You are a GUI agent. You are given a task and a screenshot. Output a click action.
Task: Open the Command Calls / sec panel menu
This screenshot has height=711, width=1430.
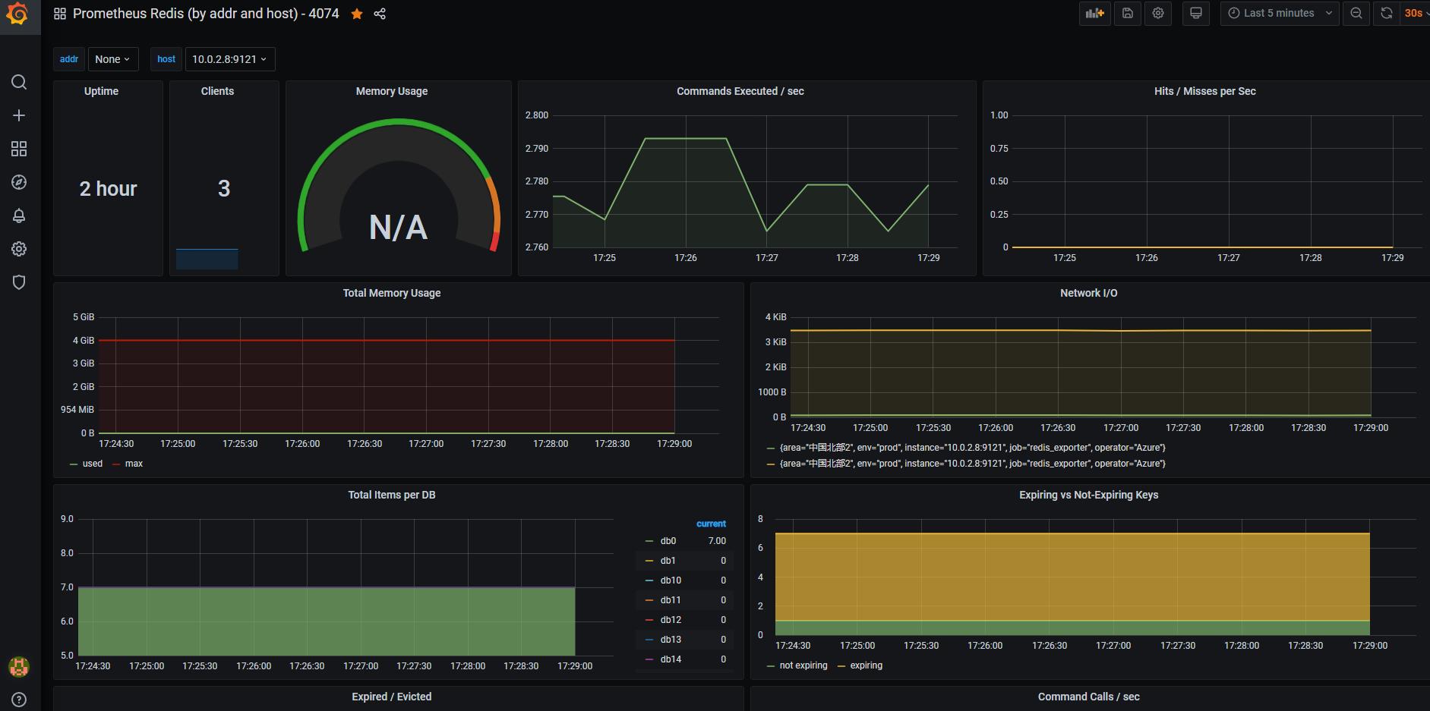click(x=1089, y=697)
